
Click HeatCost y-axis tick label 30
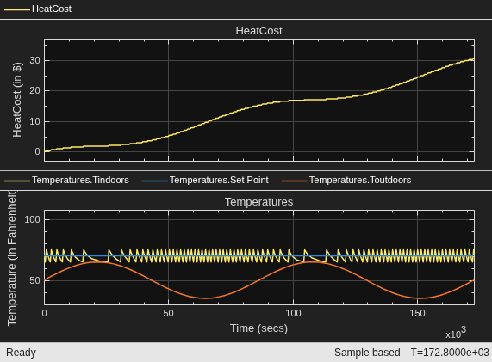coord(34,60)
